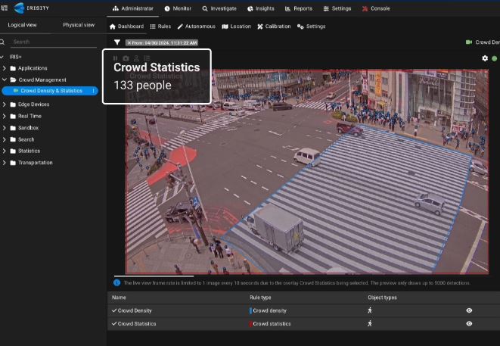Viewport: 500px width, 346px height.
Task: Toggle sidebar with top-left menu icon
Action: point(5,8)
